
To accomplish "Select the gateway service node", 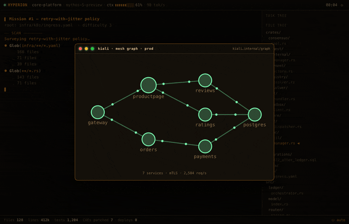I will [98, 112].
